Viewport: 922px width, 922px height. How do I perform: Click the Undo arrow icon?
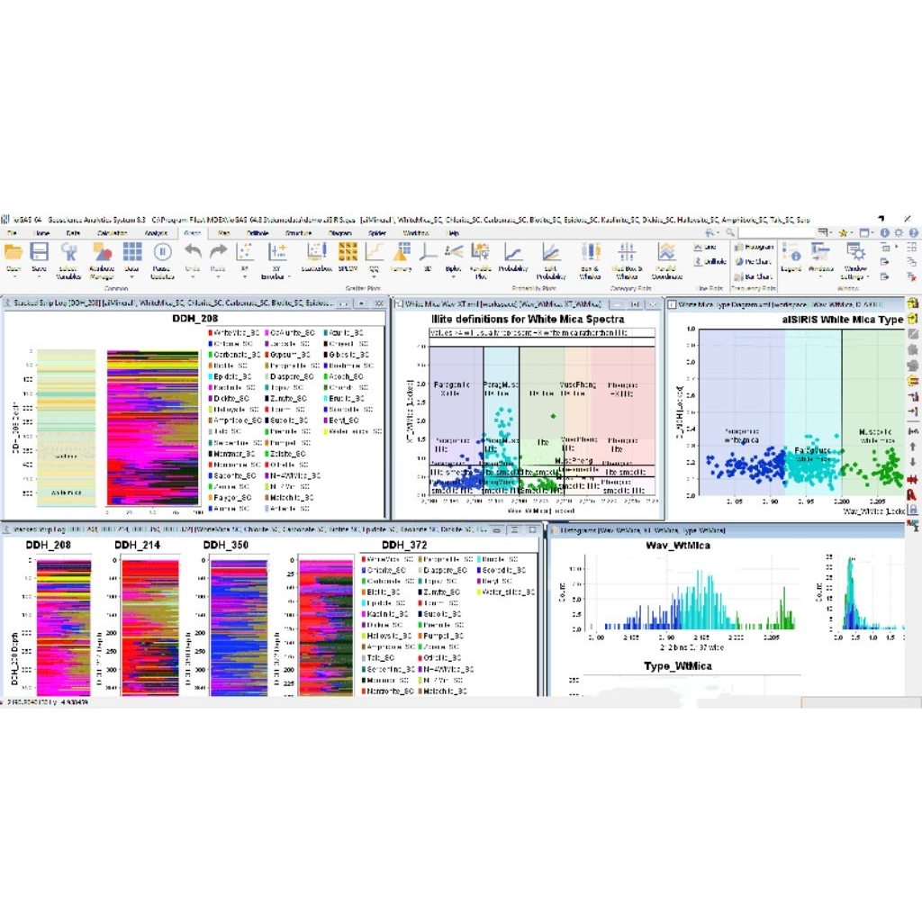click(x=193, y=252)
